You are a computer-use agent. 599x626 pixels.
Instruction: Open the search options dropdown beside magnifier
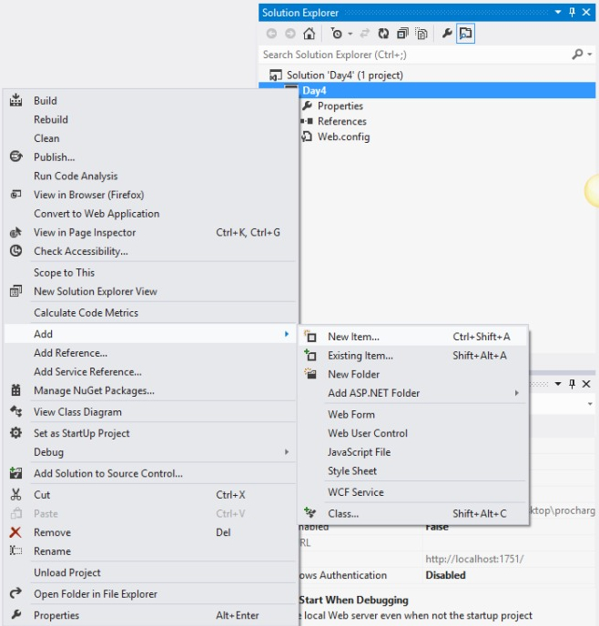coord(589,55)
